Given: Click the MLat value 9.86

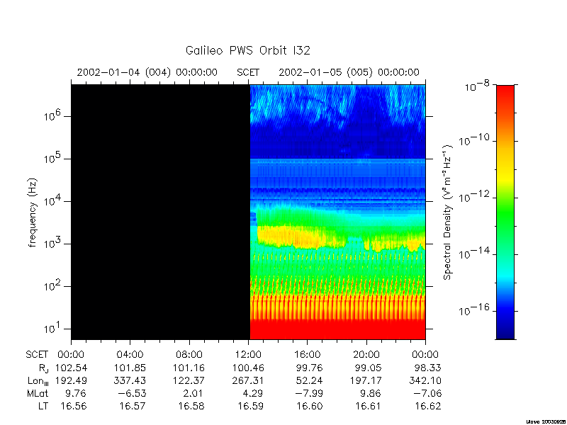Looking at the screenshot, I should (371, 393).
